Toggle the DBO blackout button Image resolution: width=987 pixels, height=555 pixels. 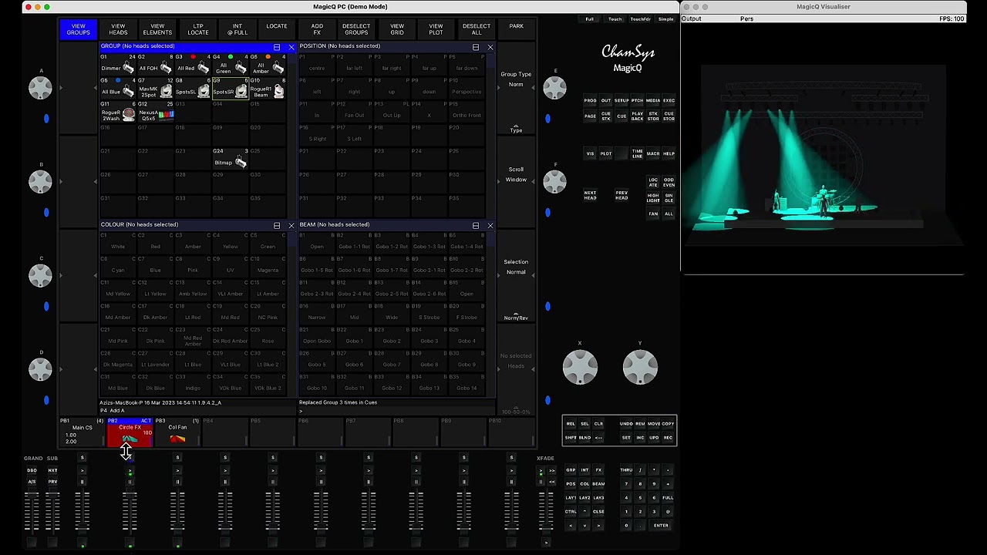point(32,470)
